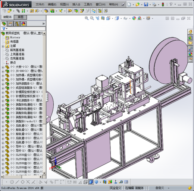Open View Palette in task pane

click(190, 48)
